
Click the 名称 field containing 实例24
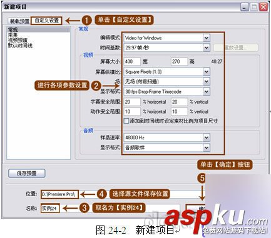click(110, 208)
